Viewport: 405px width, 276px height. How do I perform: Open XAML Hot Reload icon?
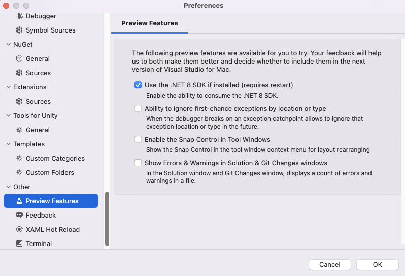click(19, 229)
